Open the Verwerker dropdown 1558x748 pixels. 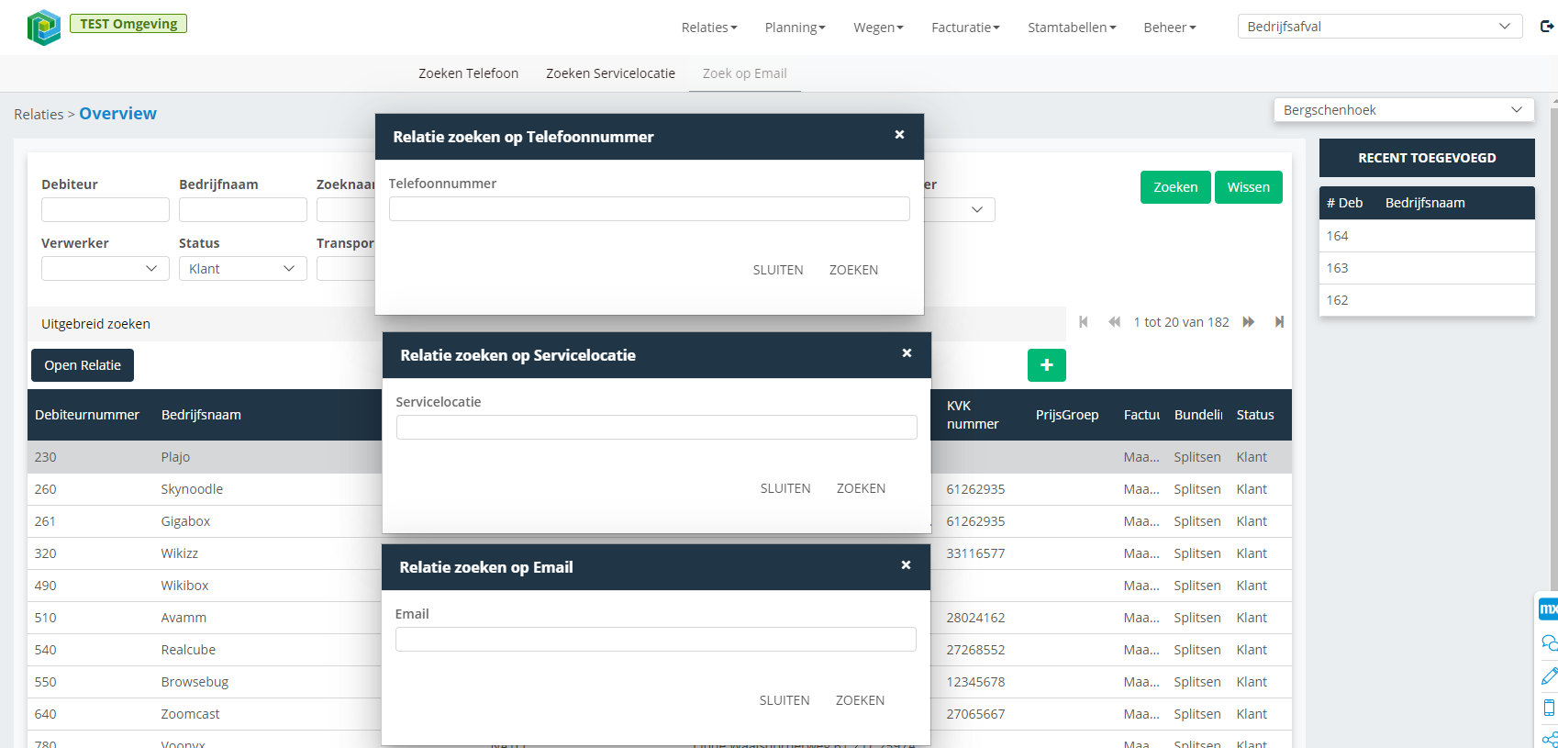(x=106, y=269)
